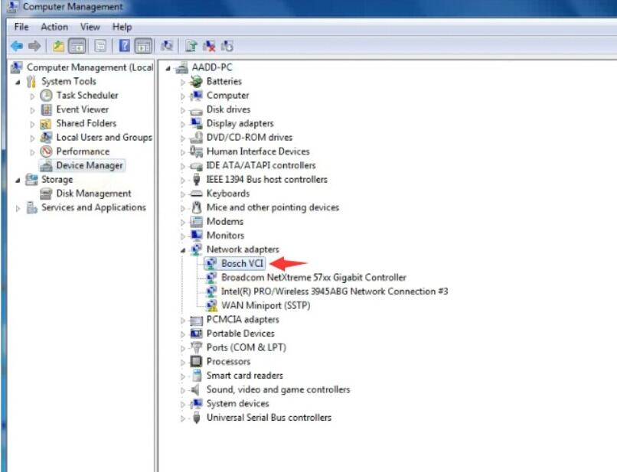Select Disk Management under Storage

click(x=93, y=193)
